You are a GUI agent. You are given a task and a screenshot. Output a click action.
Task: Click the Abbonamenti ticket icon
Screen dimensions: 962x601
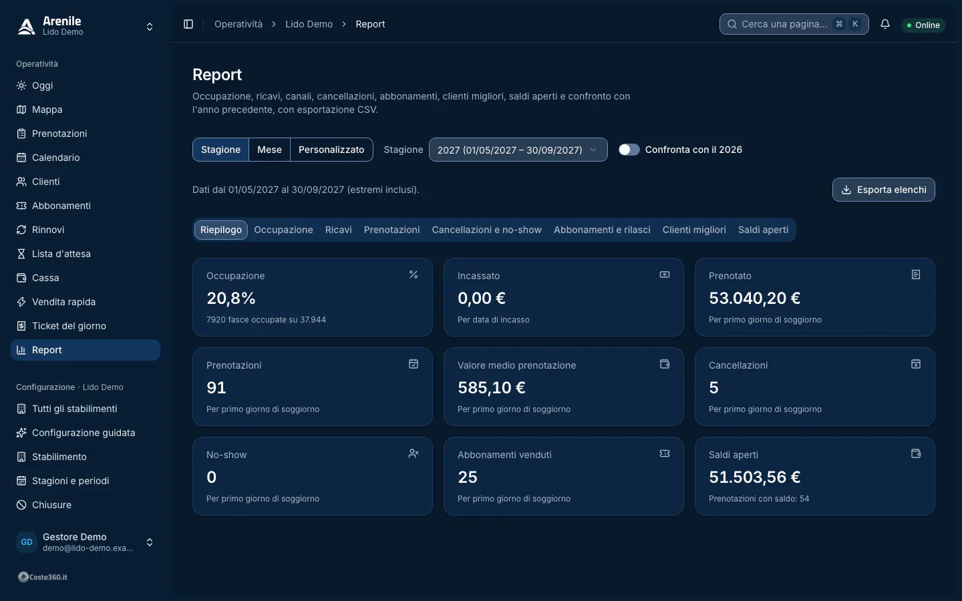(x=21, y=206)
